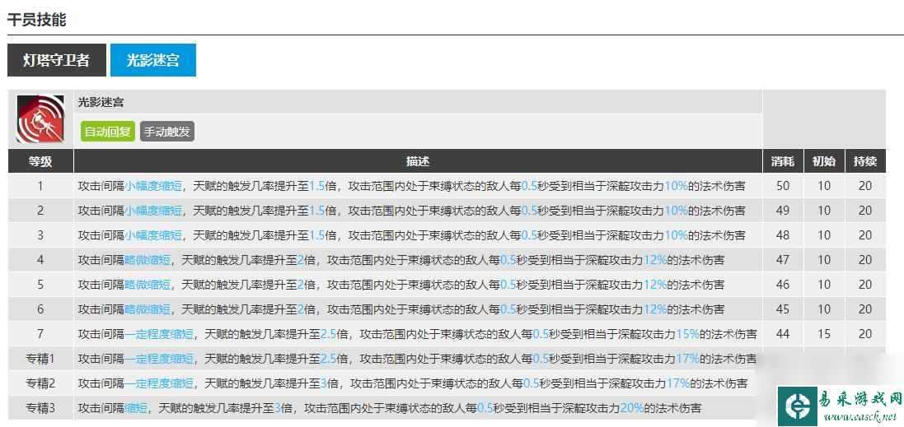Click the 等级 column header
This screenshot has width=904, height=427.
(40, 161)
